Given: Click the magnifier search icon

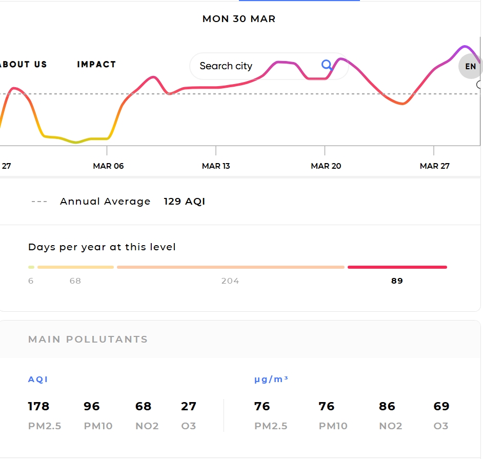Looking at the screenshot, I should coord(327,65).
